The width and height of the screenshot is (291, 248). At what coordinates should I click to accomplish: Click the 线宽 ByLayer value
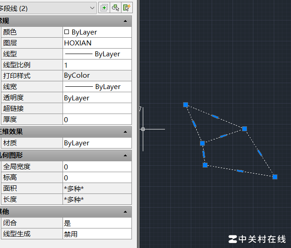click(97, 87)
